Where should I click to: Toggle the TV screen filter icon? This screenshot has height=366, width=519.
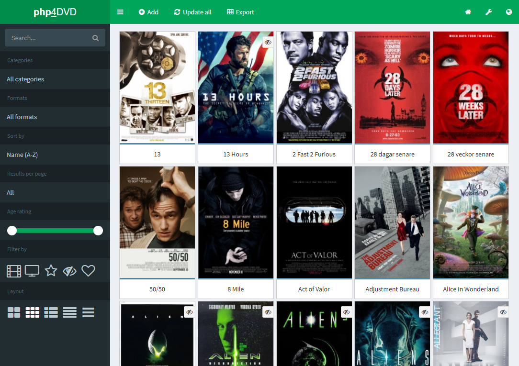click(x=32, y=271)
